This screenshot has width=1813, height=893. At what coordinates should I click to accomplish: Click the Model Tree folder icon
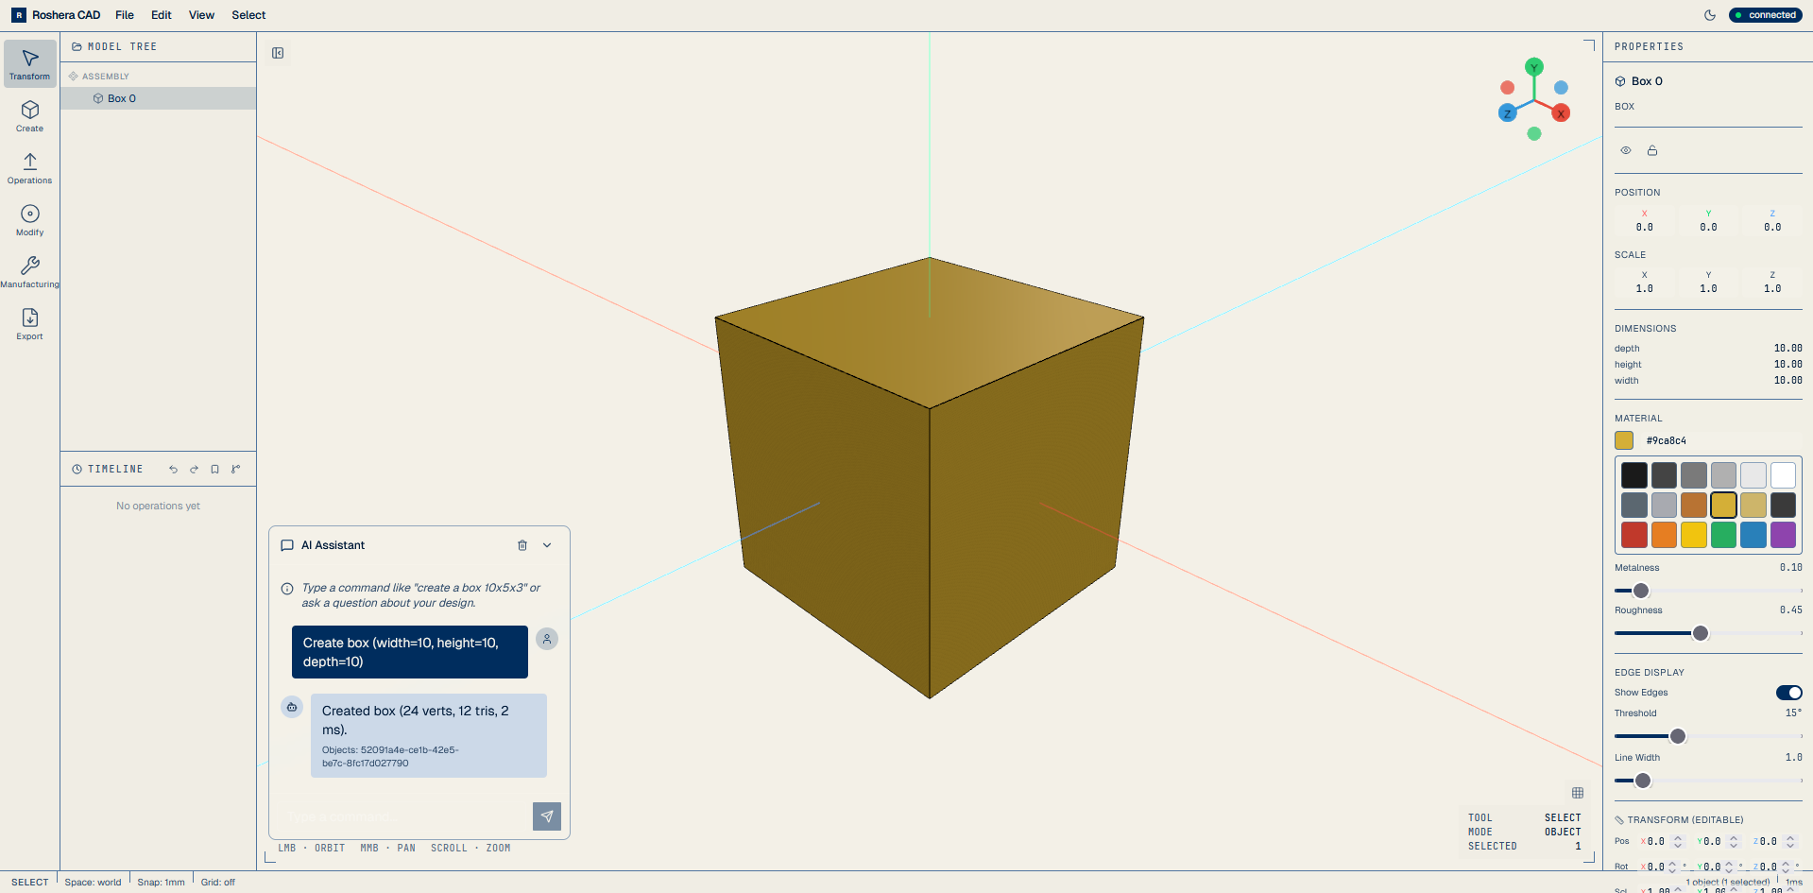coord(77,46)
